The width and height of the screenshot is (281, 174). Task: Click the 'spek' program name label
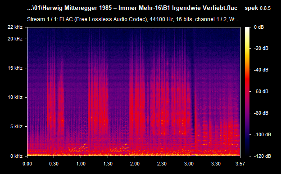point(251,8)
